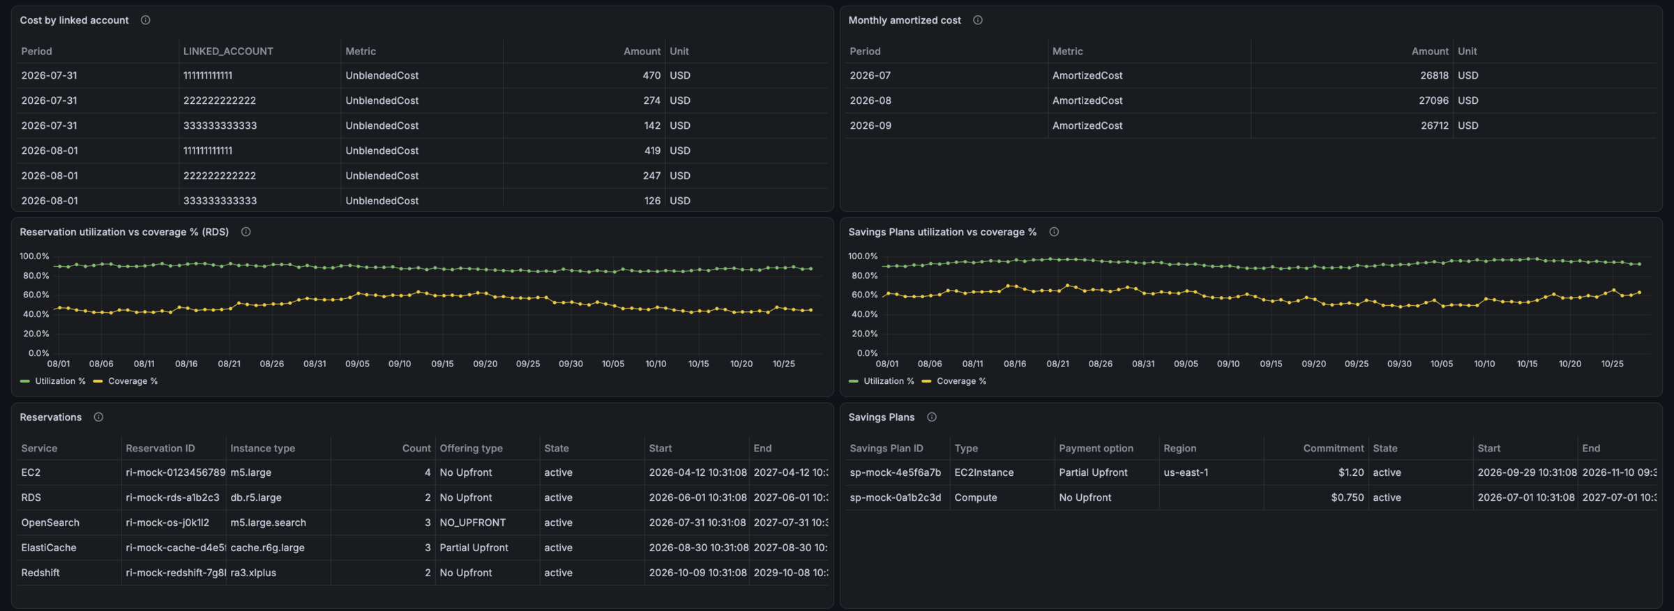Toggle Utilization % series in RDS reservation chart legend

[60, 381]
